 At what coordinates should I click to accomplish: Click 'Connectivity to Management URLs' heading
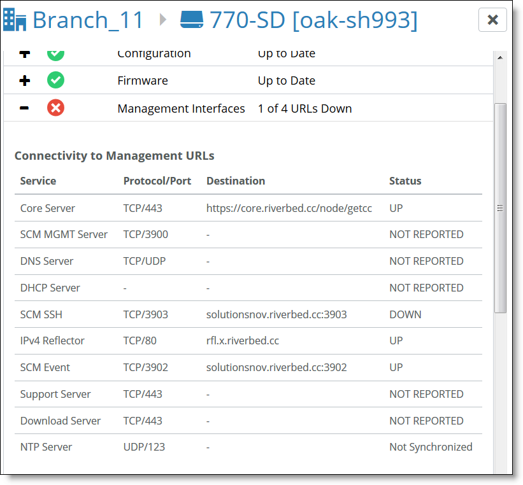pos(115,156)
